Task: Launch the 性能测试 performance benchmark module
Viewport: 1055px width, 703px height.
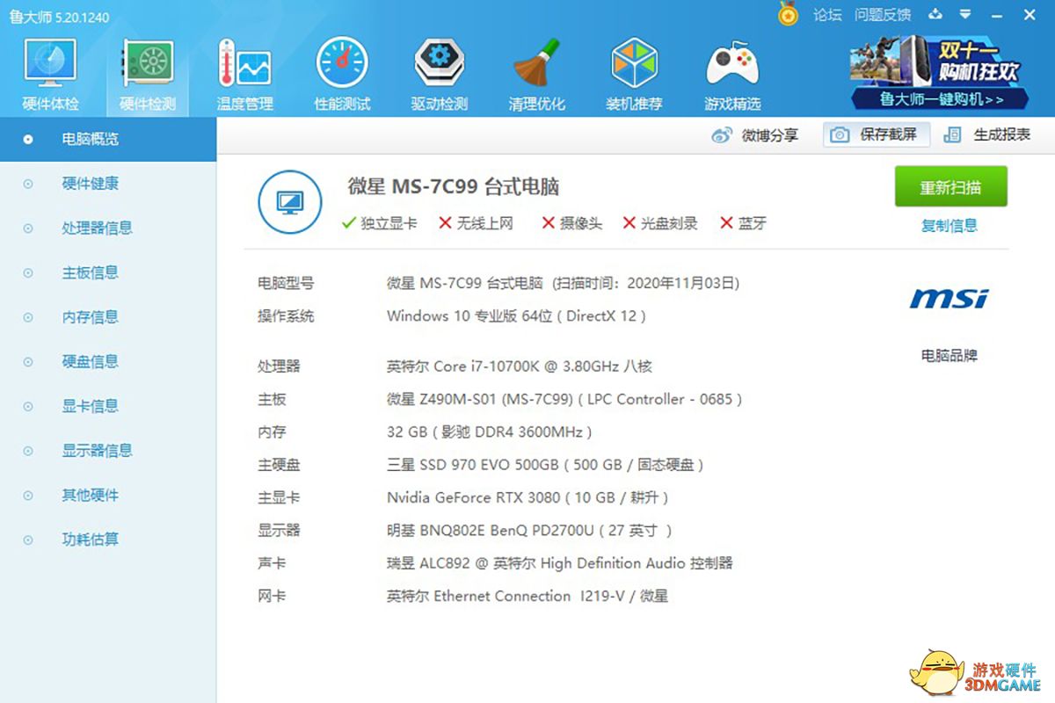Action: (x=342, y=76)
